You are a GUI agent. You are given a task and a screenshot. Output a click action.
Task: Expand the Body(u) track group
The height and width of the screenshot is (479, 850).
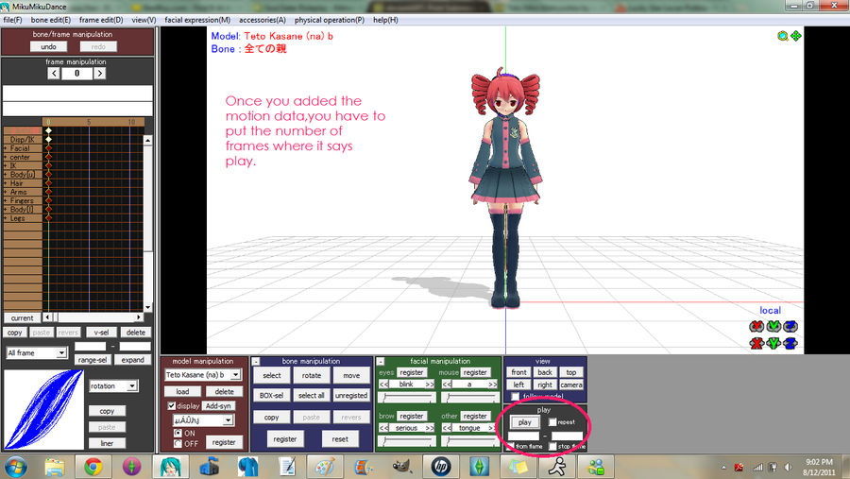click(6, 175)
